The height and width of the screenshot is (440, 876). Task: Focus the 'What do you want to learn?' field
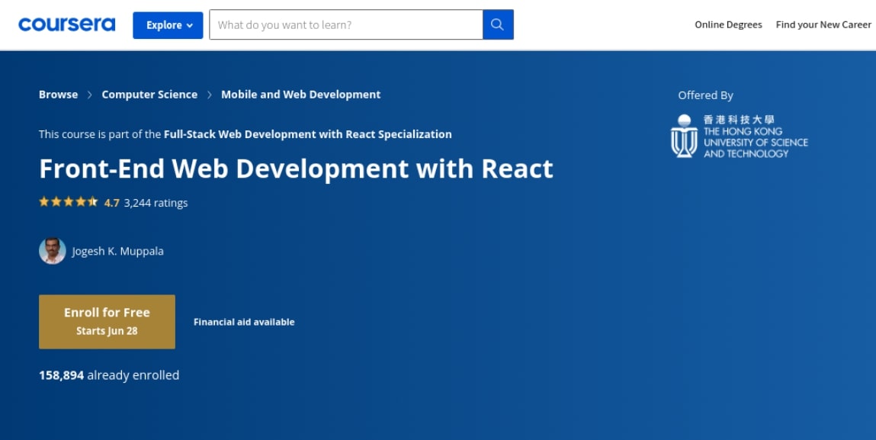346,24
